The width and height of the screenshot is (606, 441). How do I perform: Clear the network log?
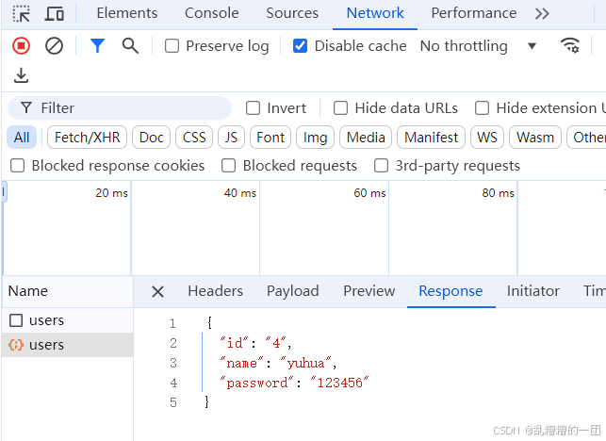(x=54, y=46)
